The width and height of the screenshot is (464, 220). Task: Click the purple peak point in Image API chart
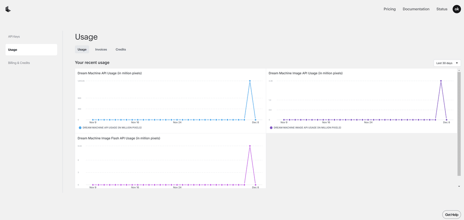coord(441,81)
